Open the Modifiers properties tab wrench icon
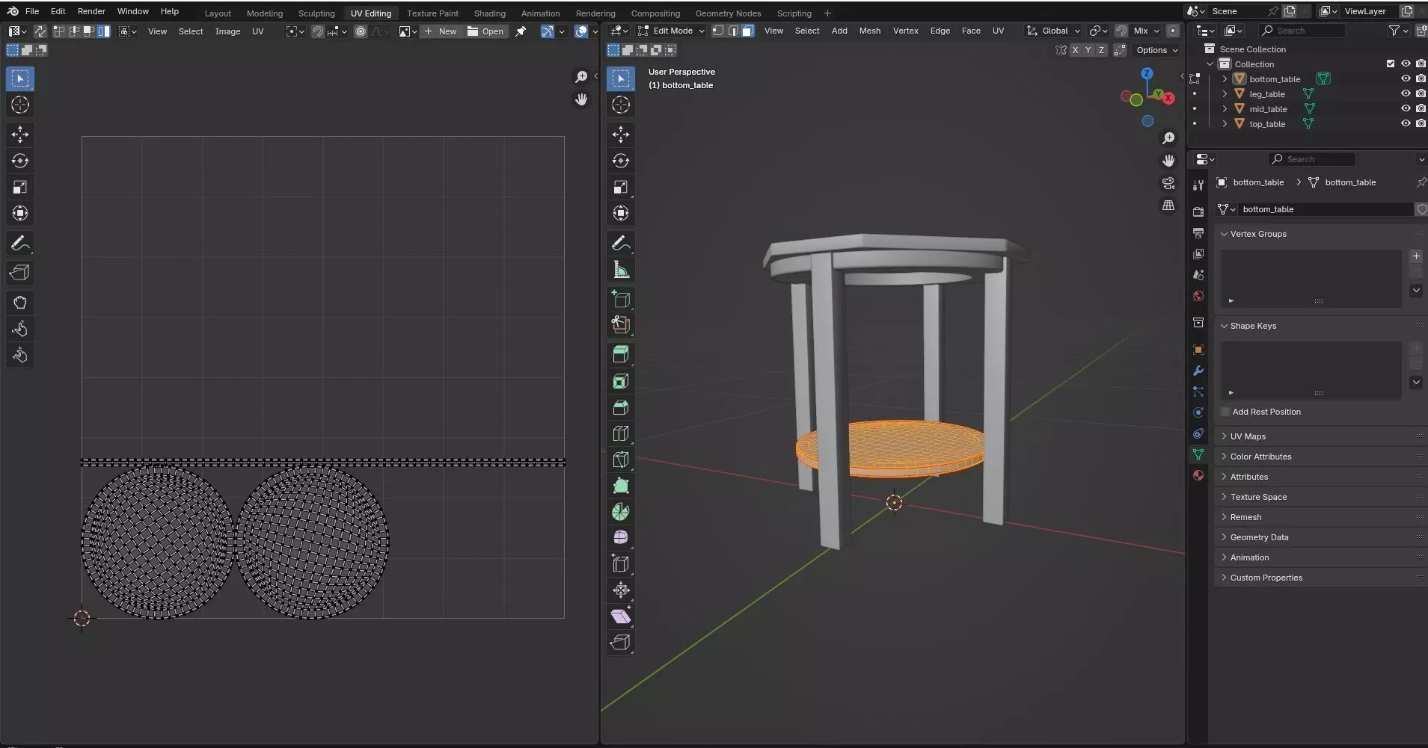The image size is (1428, 748). 1198,371
